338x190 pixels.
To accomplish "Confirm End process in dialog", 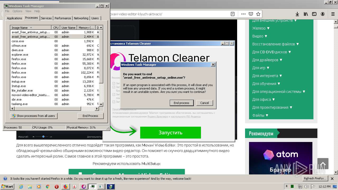I will click(181, 103).
